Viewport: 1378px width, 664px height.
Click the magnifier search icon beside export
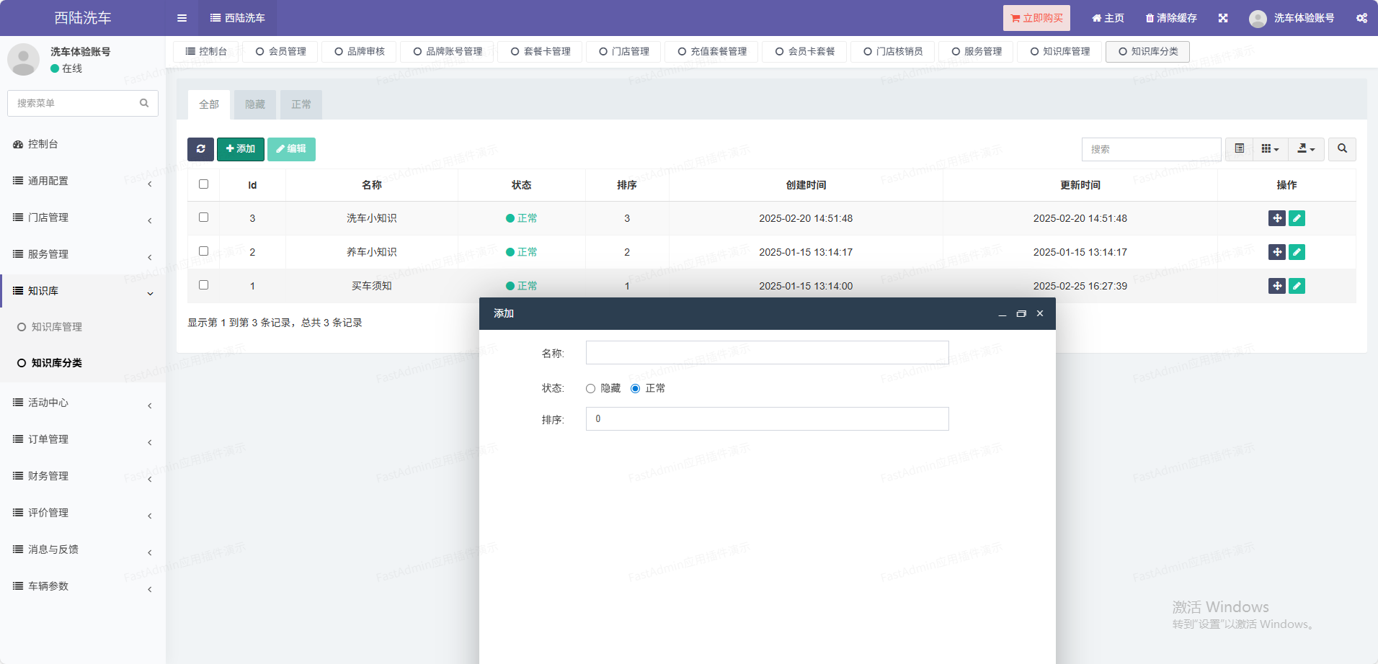(x=1342, y=149)
